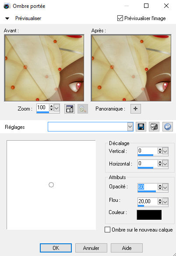Click the save preset floppy disk icon
Viewport: 176px width, 256px height.
(x=141, y=127)
